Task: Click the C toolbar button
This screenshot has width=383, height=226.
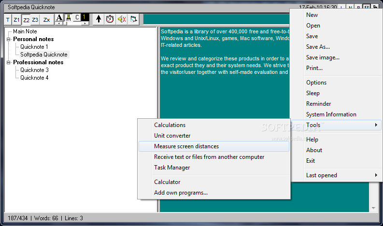Action: 77,17
